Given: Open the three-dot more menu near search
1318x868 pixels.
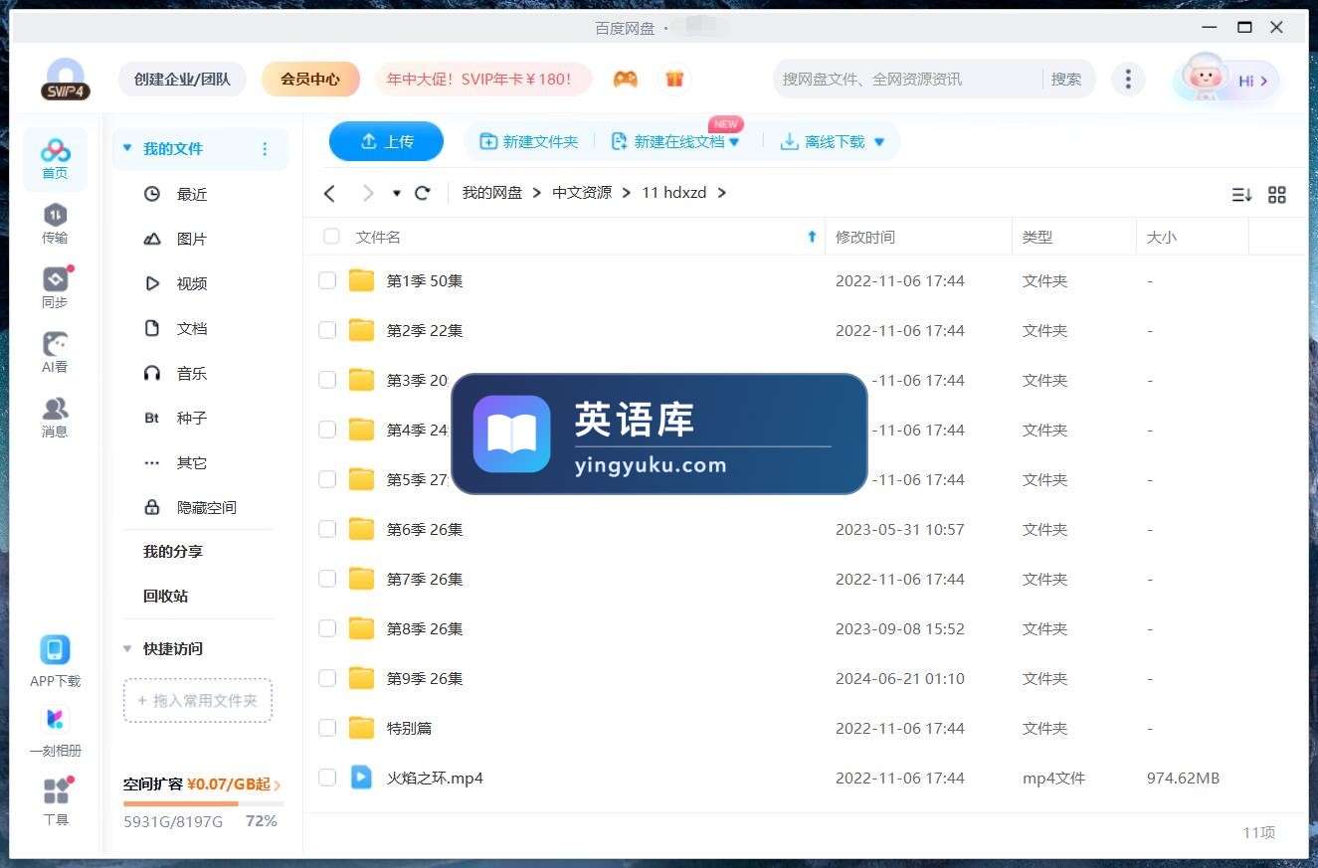Looking at the screenshot, I should [1127, 79].
